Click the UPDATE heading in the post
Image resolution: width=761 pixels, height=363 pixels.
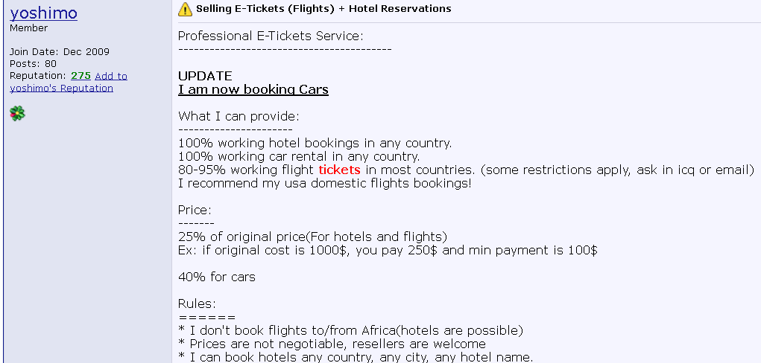(205, 76)
